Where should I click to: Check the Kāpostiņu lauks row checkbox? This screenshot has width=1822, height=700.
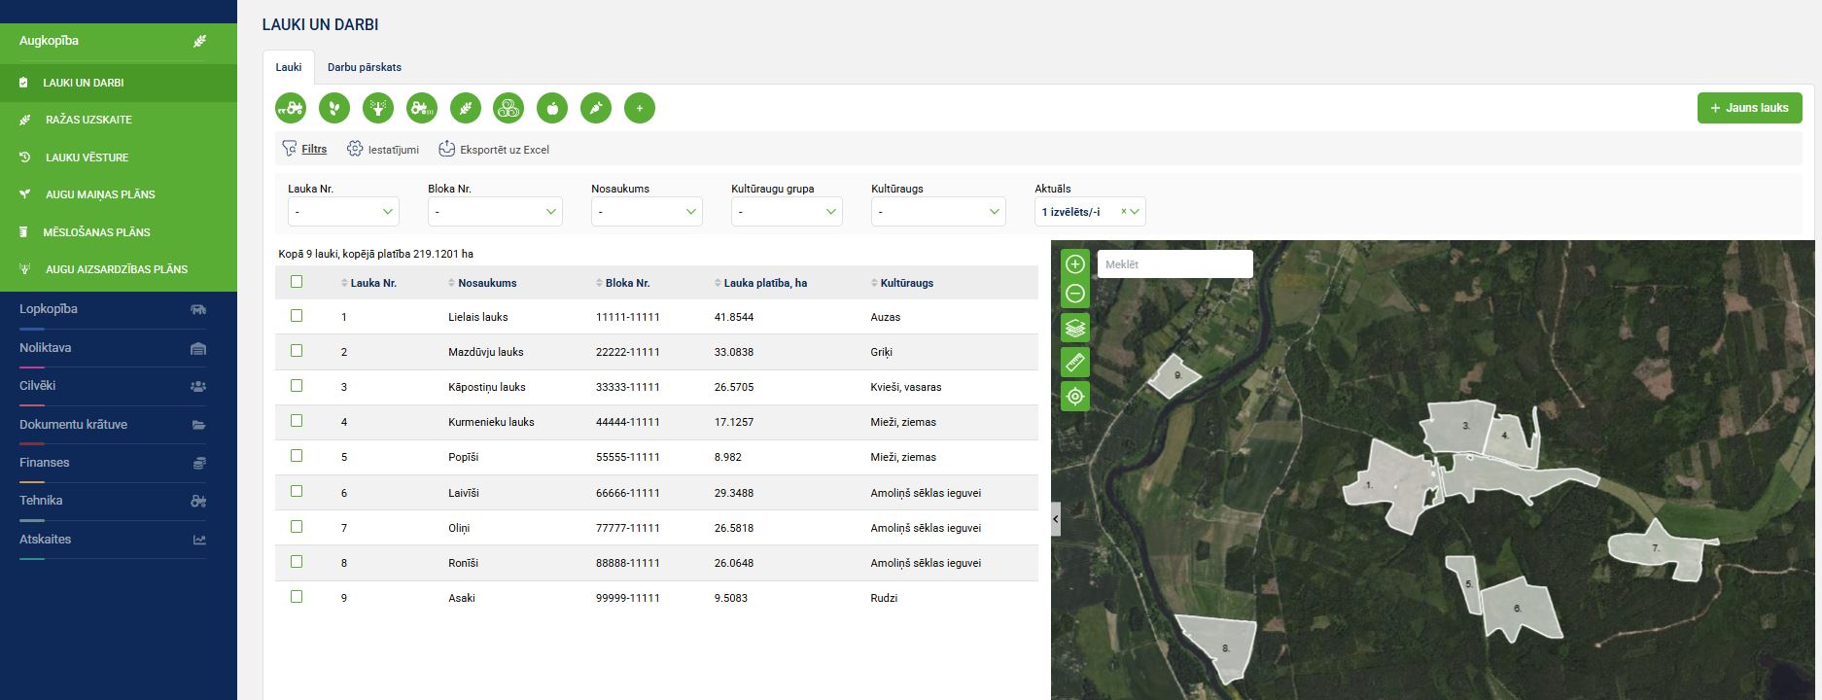point(297,386)
